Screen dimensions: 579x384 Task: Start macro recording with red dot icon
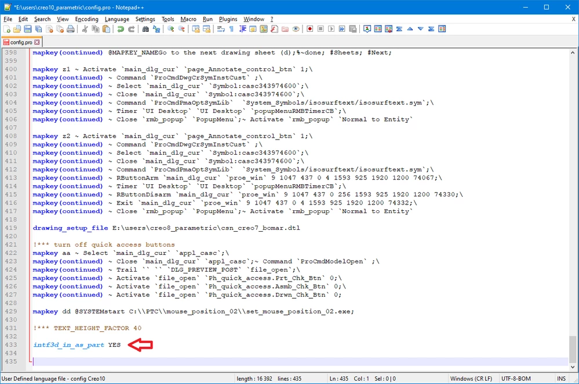(x=310, y=29)
